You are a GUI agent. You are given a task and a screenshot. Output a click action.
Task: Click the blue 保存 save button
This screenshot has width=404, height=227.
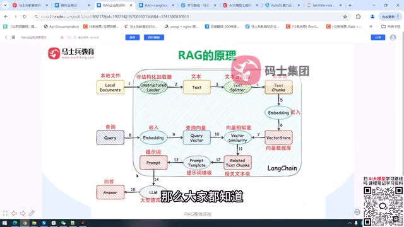tap(133, 37)
